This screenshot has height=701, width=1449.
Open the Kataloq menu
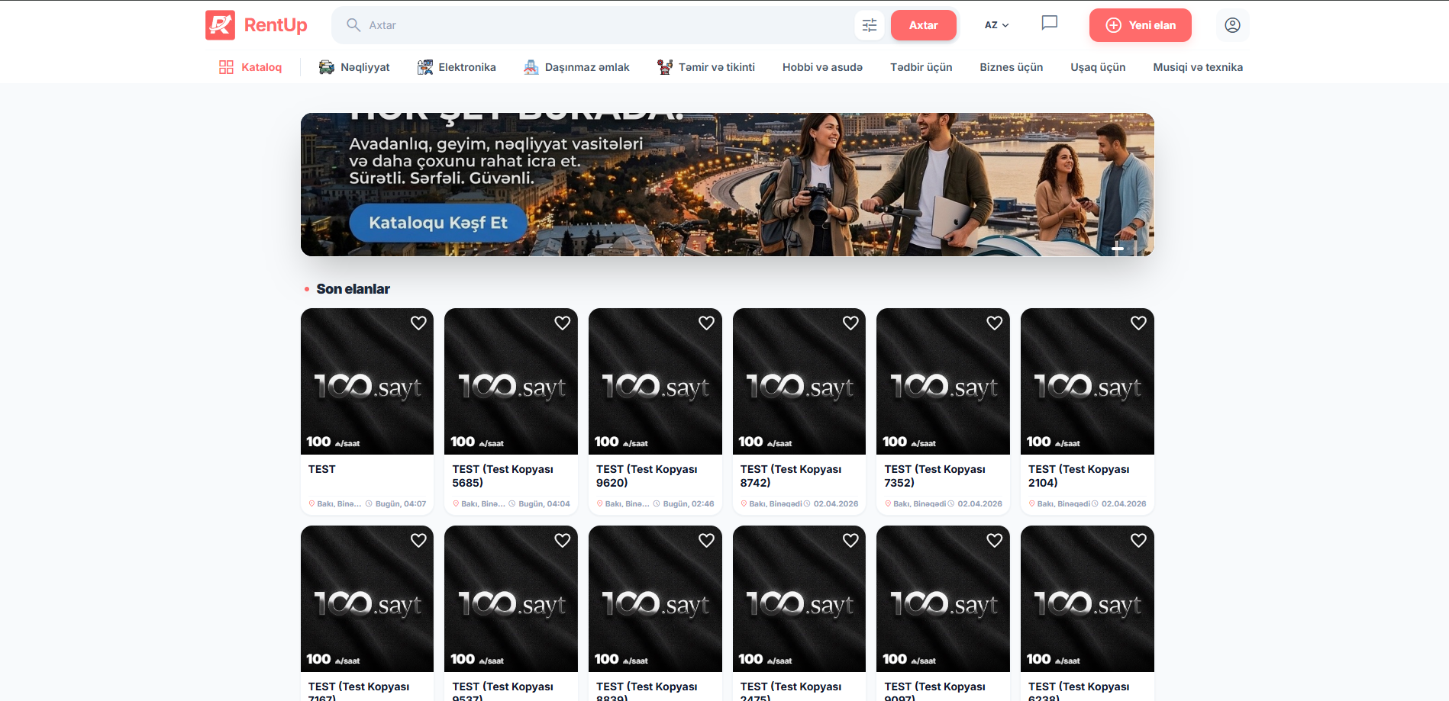point(250,67)
